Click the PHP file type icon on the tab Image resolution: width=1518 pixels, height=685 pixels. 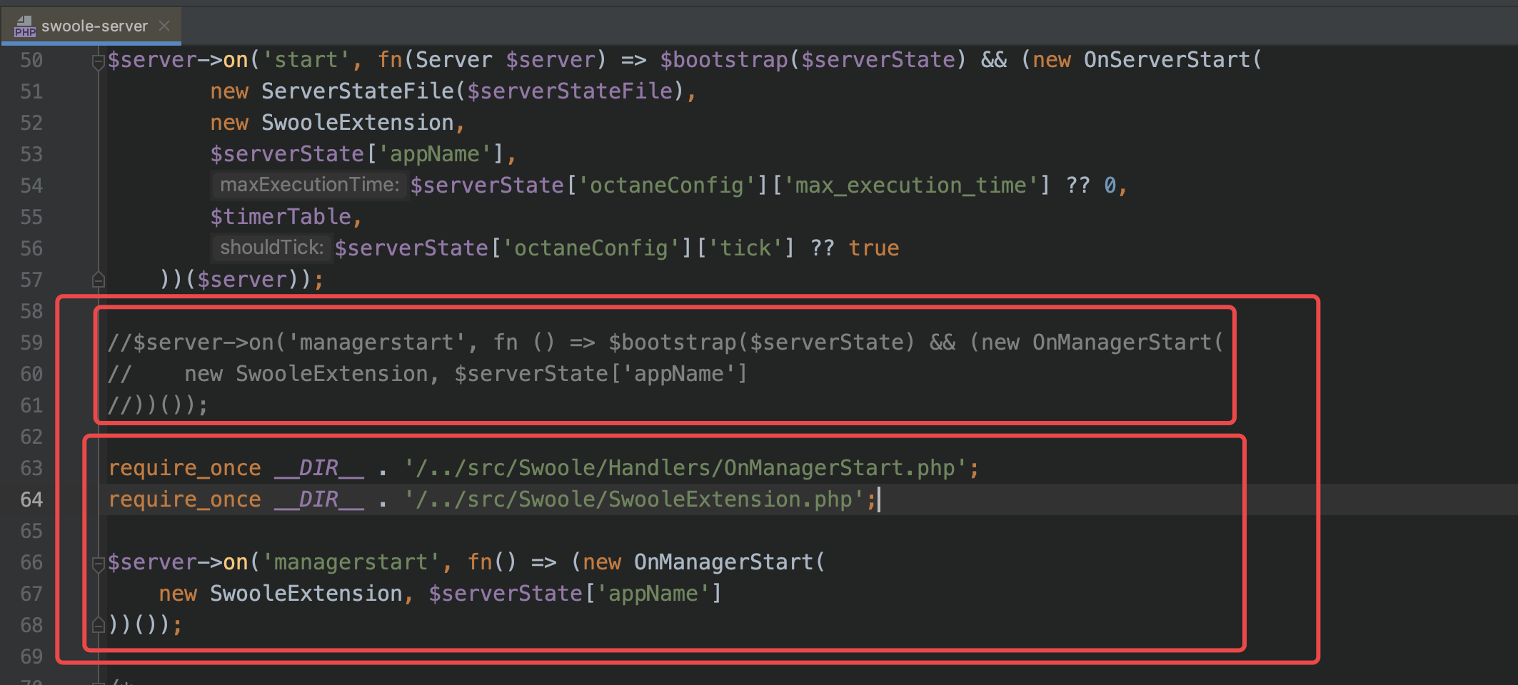point(24,27)
